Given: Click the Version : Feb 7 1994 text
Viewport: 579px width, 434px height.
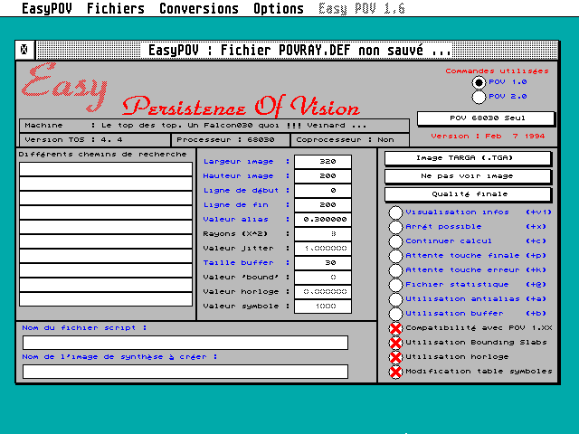Looking at the screenshot, I should point(488,137).
